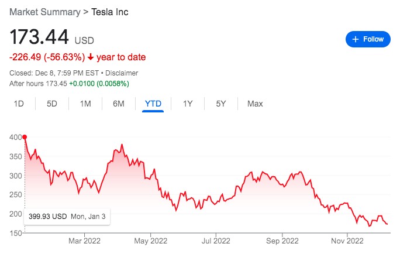Click the red down arrow next to the percentage
400x257 pixels.
91,57
